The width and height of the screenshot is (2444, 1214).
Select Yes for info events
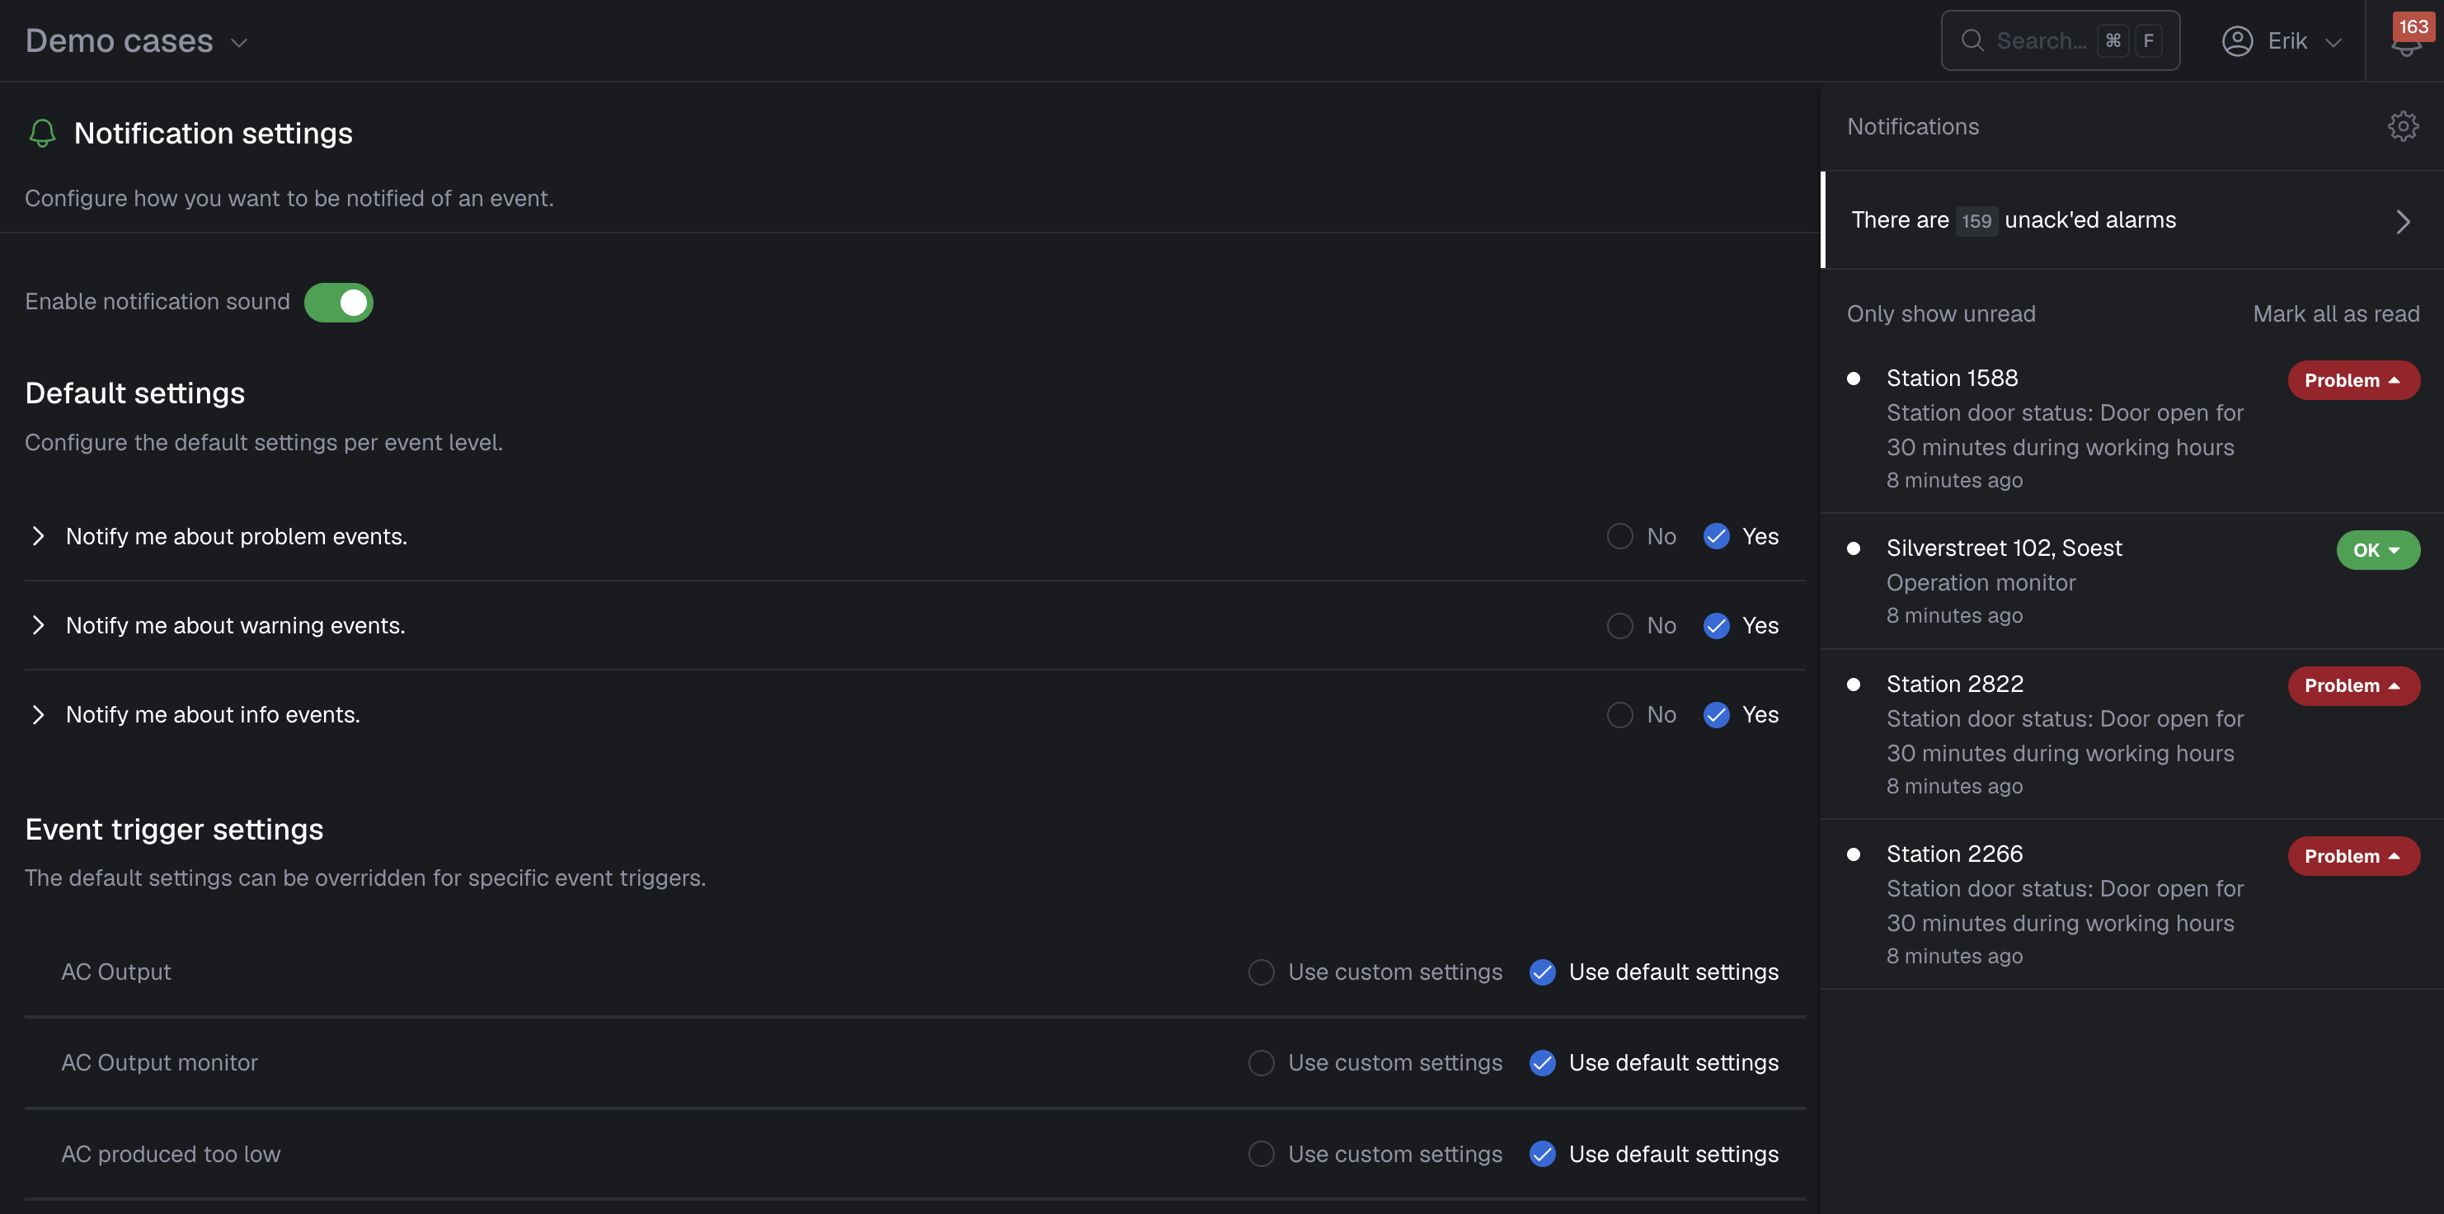pos(1716,715)
